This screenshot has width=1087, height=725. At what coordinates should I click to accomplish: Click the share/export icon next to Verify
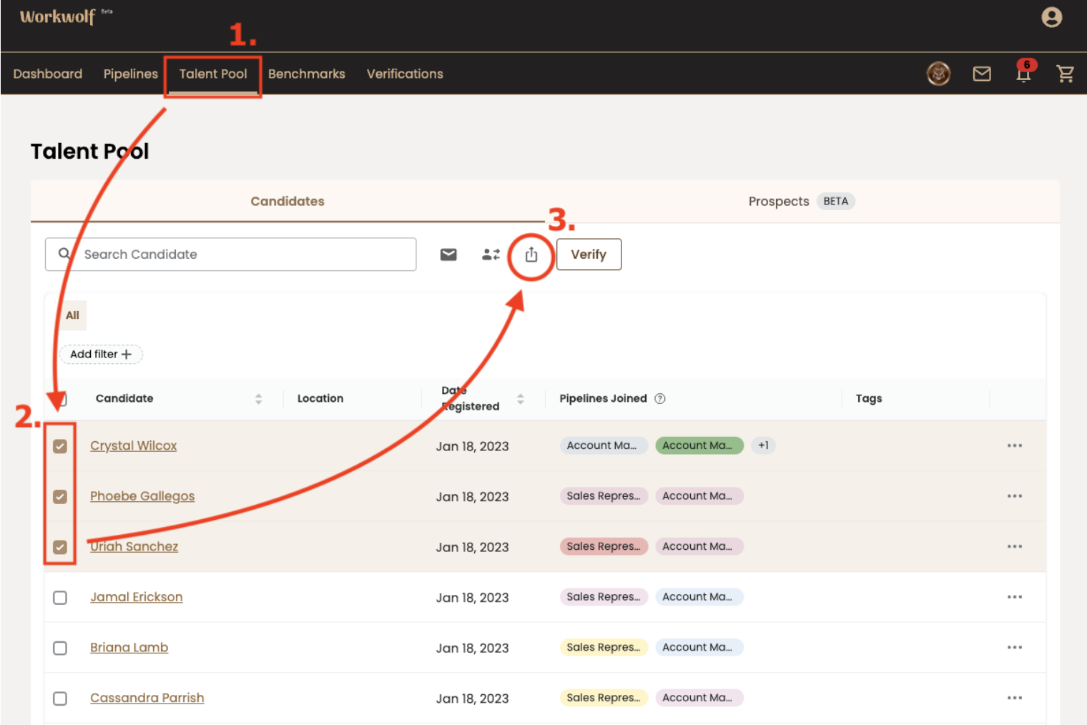coord(531,255)
